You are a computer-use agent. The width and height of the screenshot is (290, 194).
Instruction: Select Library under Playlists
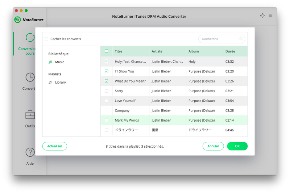60,82
